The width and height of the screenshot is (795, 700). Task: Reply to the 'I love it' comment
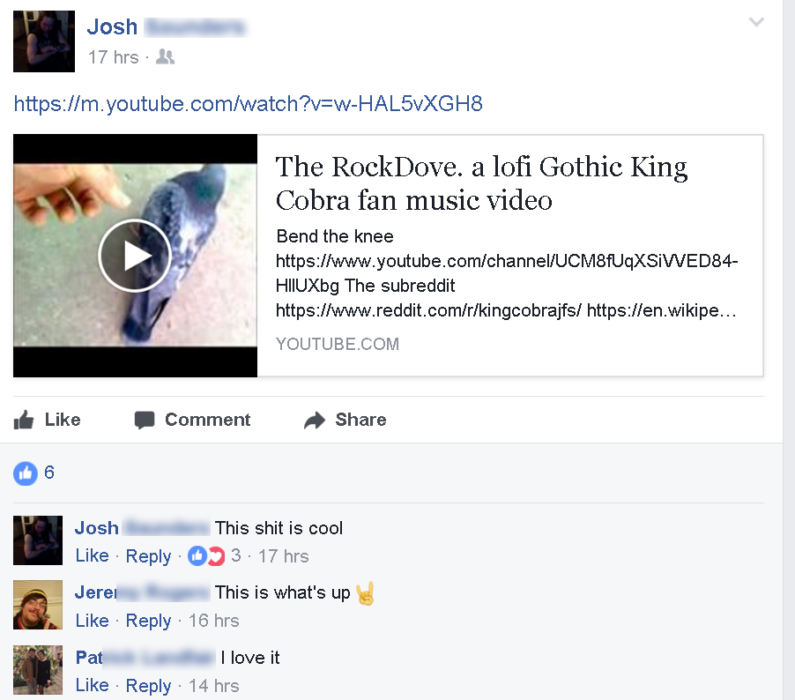point(148,686)
